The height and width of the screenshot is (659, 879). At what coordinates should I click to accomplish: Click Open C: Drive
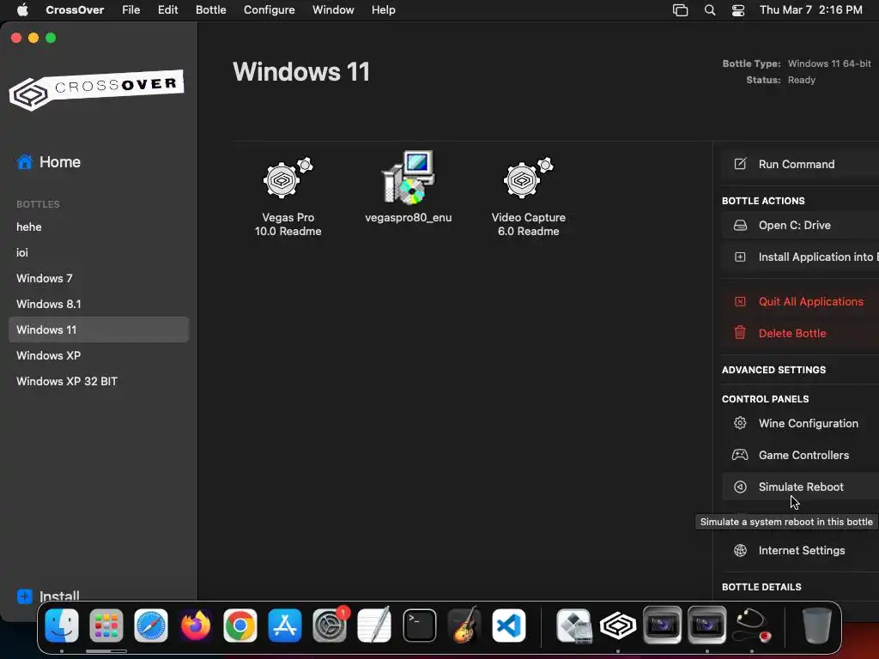tap(801, 226)
